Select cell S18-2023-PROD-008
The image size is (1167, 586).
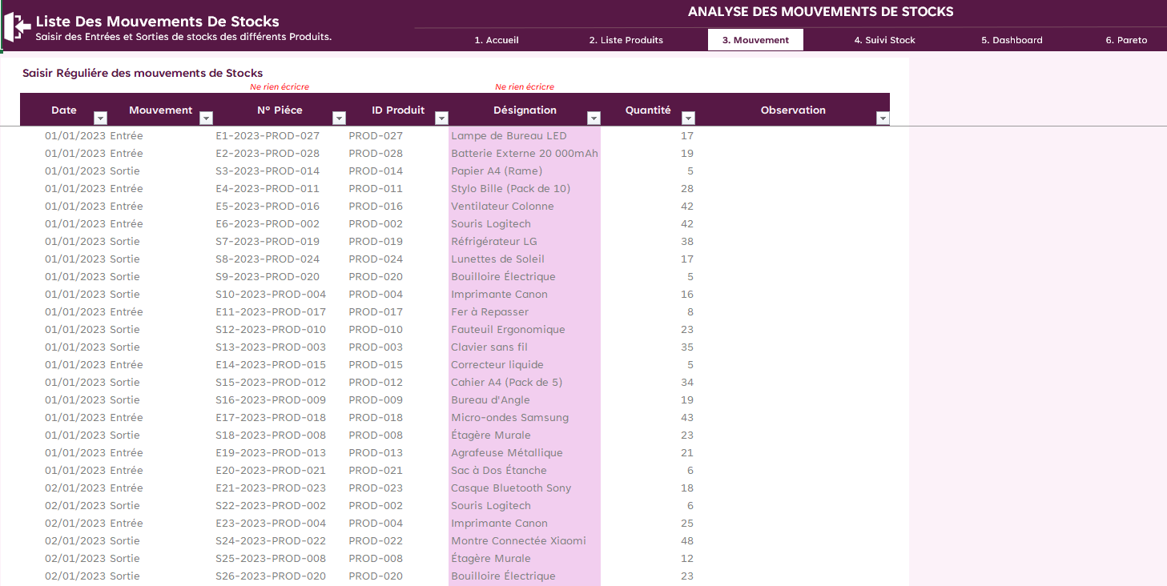[x=271, y=435]
